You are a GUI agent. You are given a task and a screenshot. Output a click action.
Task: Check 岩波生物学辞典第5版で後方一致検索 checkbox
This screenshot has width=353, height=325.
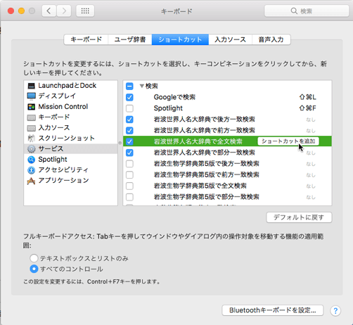(x=129, y=164)
